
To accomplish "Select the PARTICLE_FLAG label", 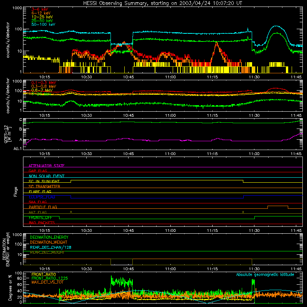I will [x=43, y=207].
